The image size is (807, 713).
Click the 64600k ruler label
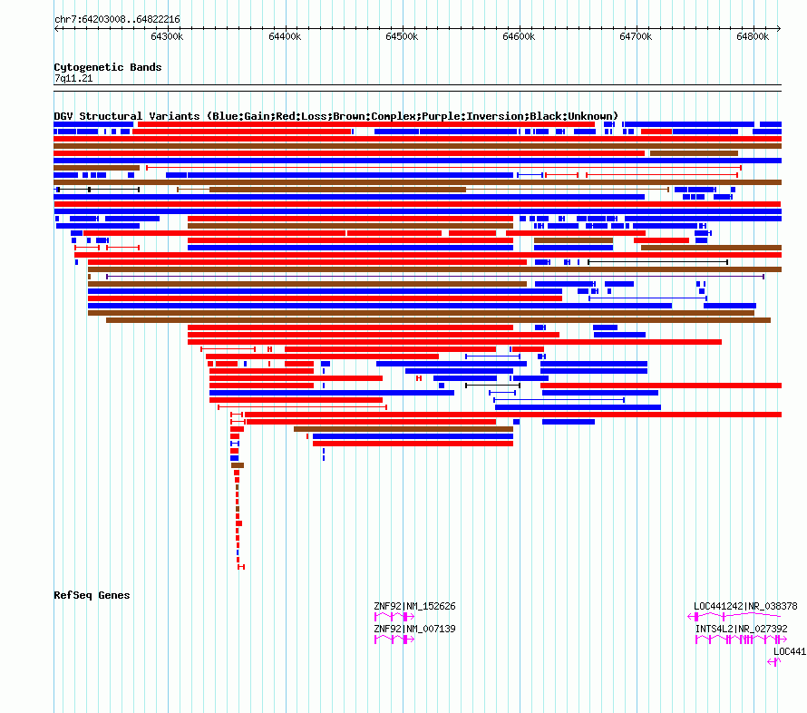[x=519, y=36]
